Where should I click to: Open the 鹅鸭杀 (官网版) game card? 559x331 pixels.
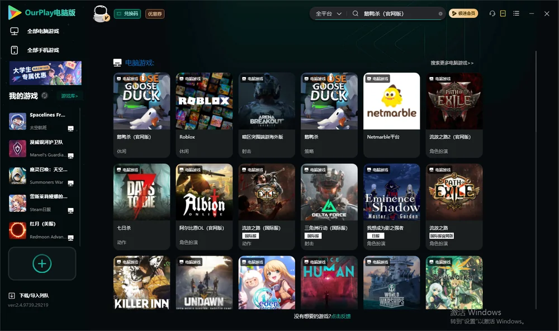(x=141, y=115)
